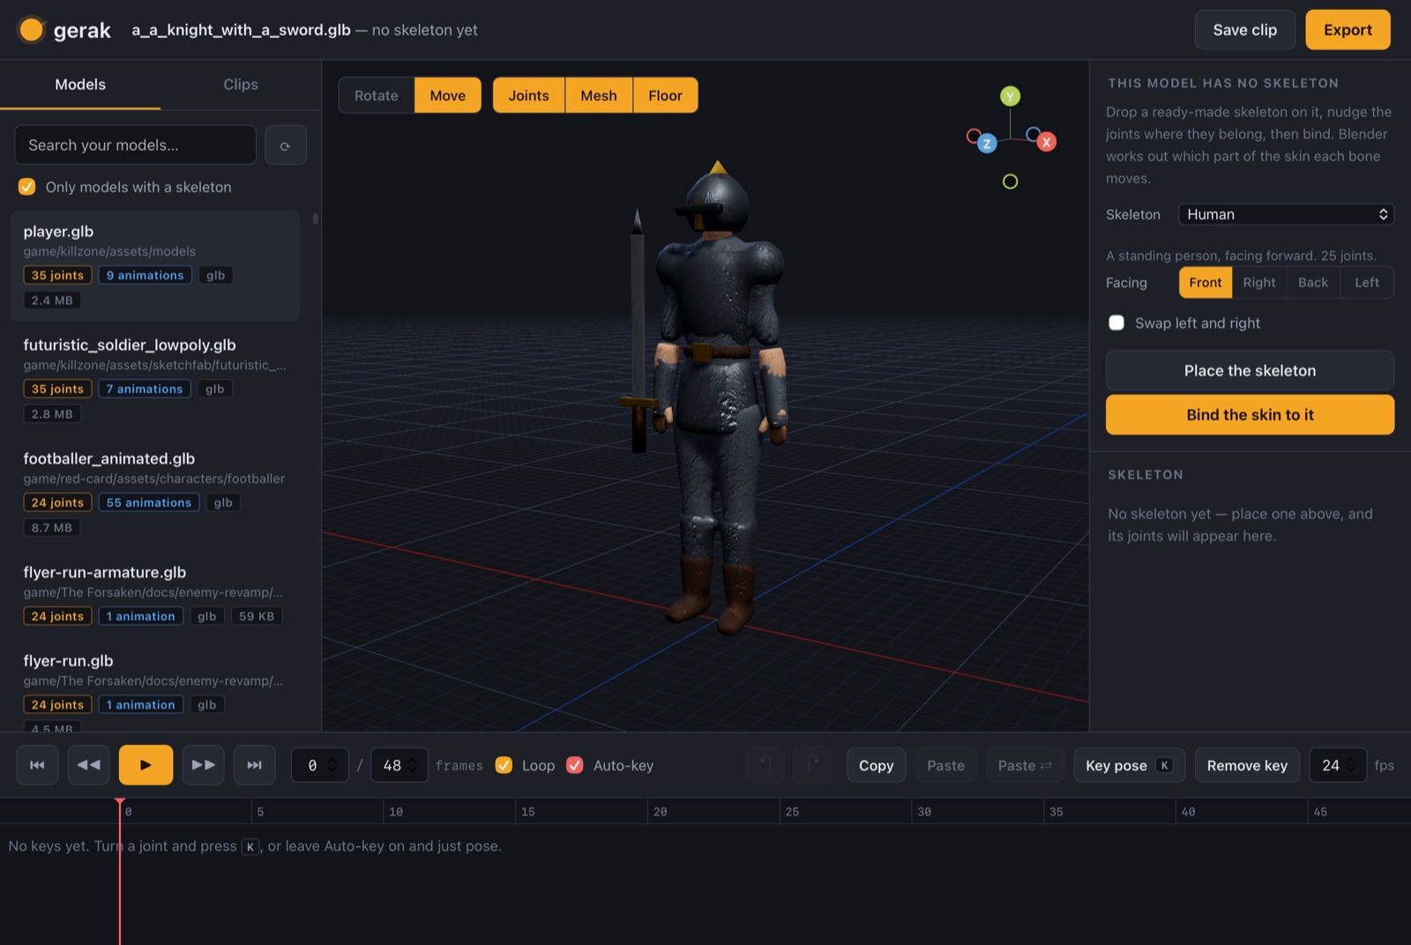
Task: Click the Export button
Action: pyautogui.click(x=1348, y=30)
